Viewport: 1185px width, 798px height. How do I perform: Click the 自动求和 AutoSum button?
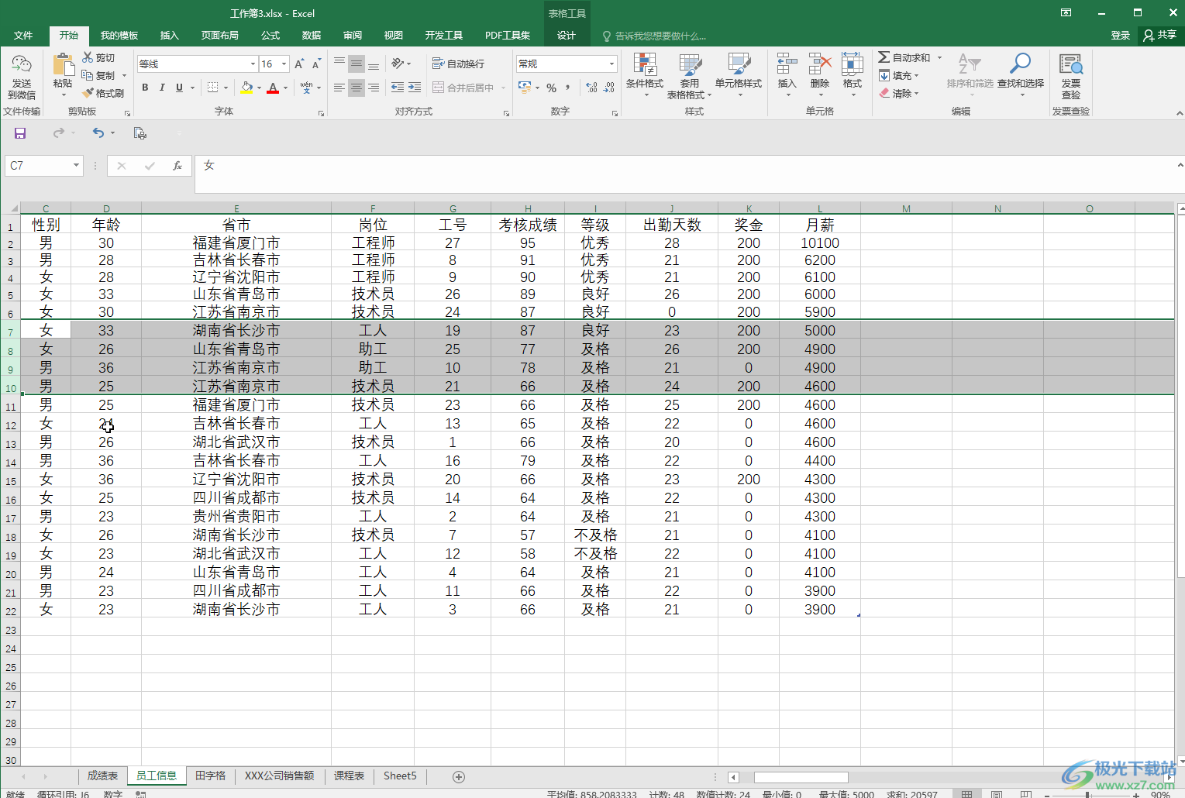tap(904, 57)
